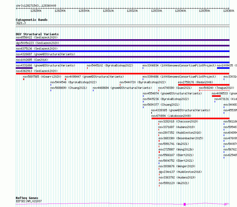Select nsv5606752 (Ebert2021) label
Viewport: 237px width, 207px height.
point(176,161)
